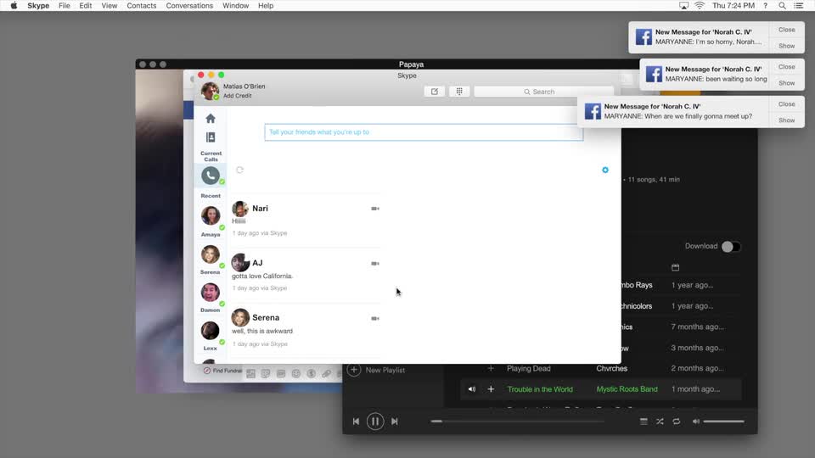Open the Edit menu
Screen dimensions: 815x458
(85, 6)
